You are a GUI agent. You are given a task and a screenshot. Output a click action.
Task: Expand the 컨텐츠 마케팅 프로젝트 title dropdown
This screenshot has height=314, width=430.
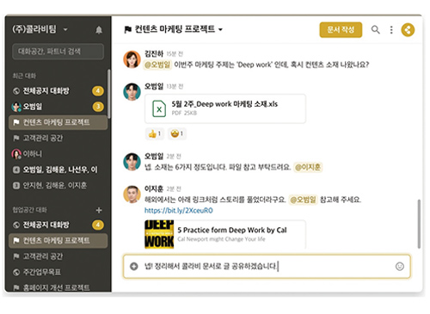pos(220,29)
